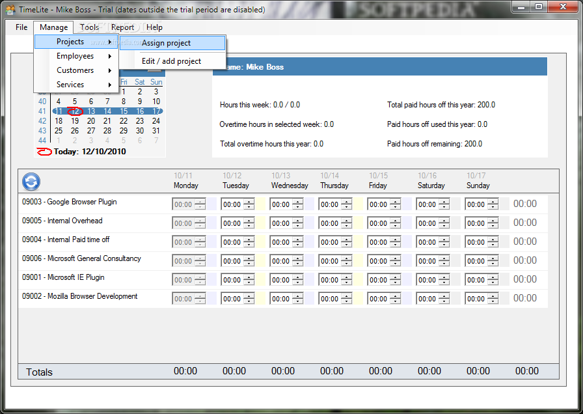The width and height of the screenshot is (583, 414).
Task: Expand the Customers submenu
Action: tap(76, 70)
